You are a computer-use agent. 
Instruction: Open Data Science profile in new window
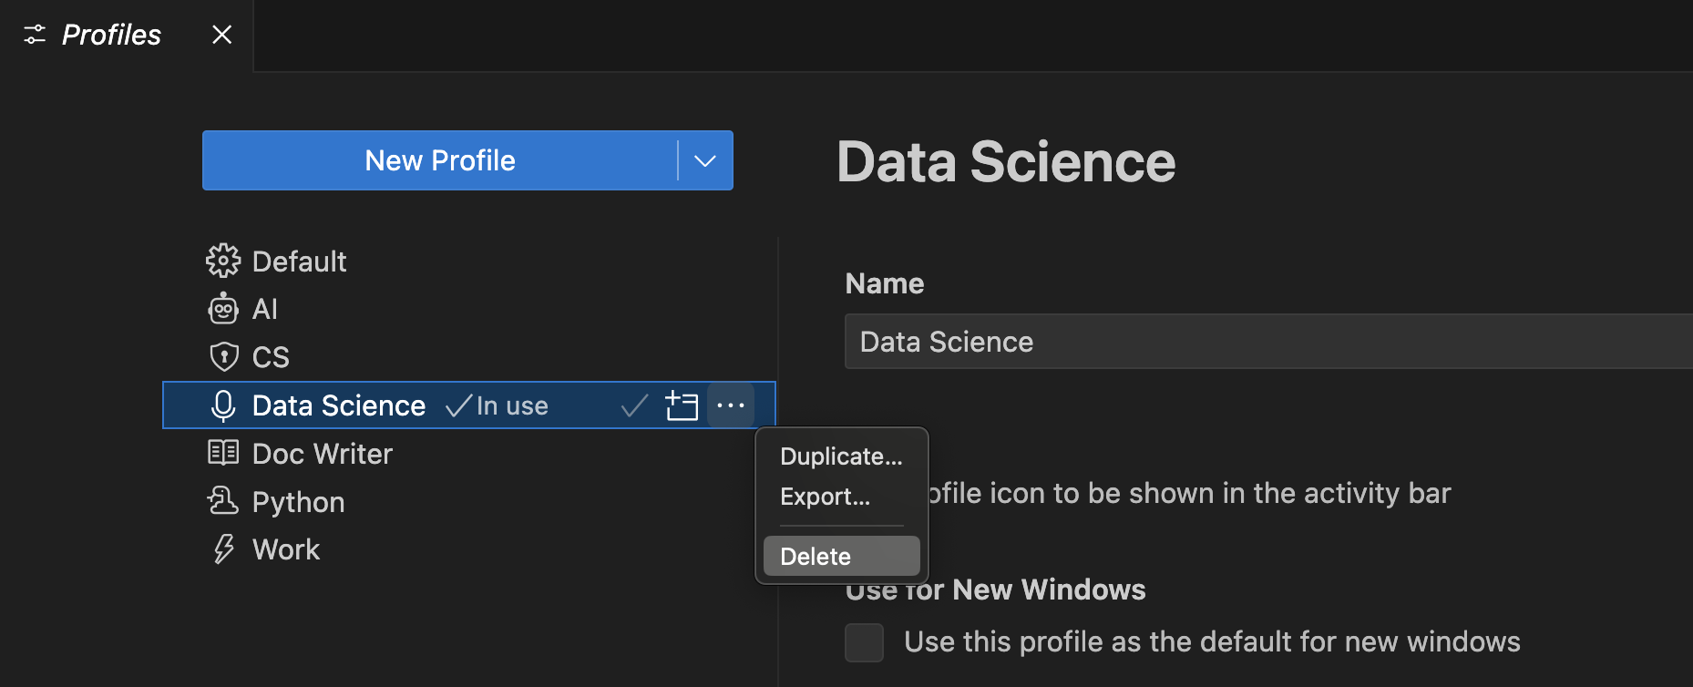(682, 405)
